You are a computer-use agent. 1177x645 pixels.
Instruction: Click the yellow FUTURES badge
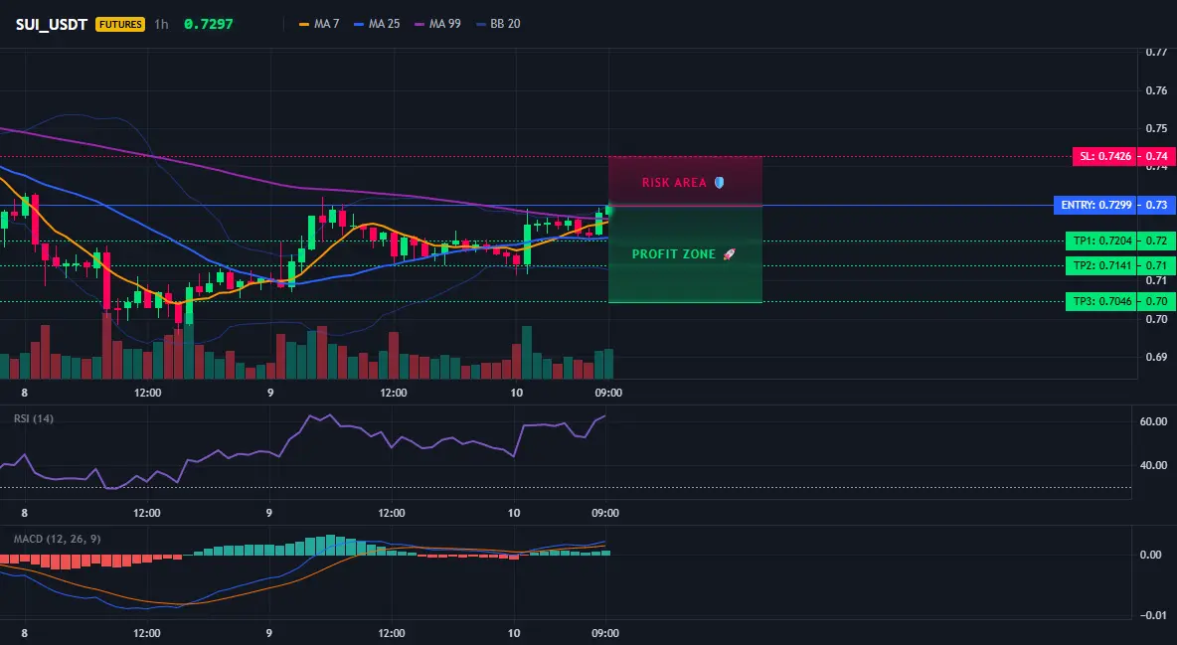pos(120,24)
